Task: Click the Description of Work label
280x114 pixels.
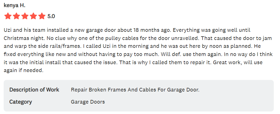Action: 34,90
